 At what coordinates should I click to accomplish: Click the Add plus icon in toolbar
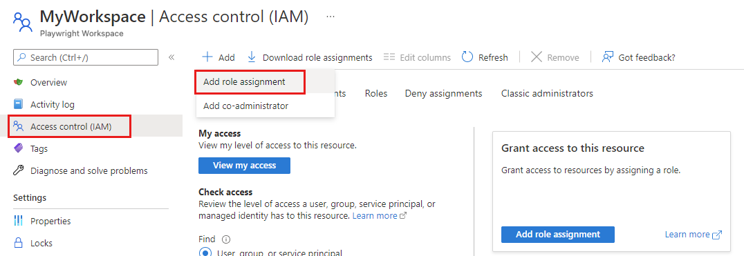tap(207, 57)
